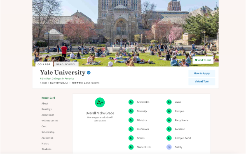This screenshot has width=246, height=154.
Task: Click the Location grade label
Action: (x=180, y=129)
